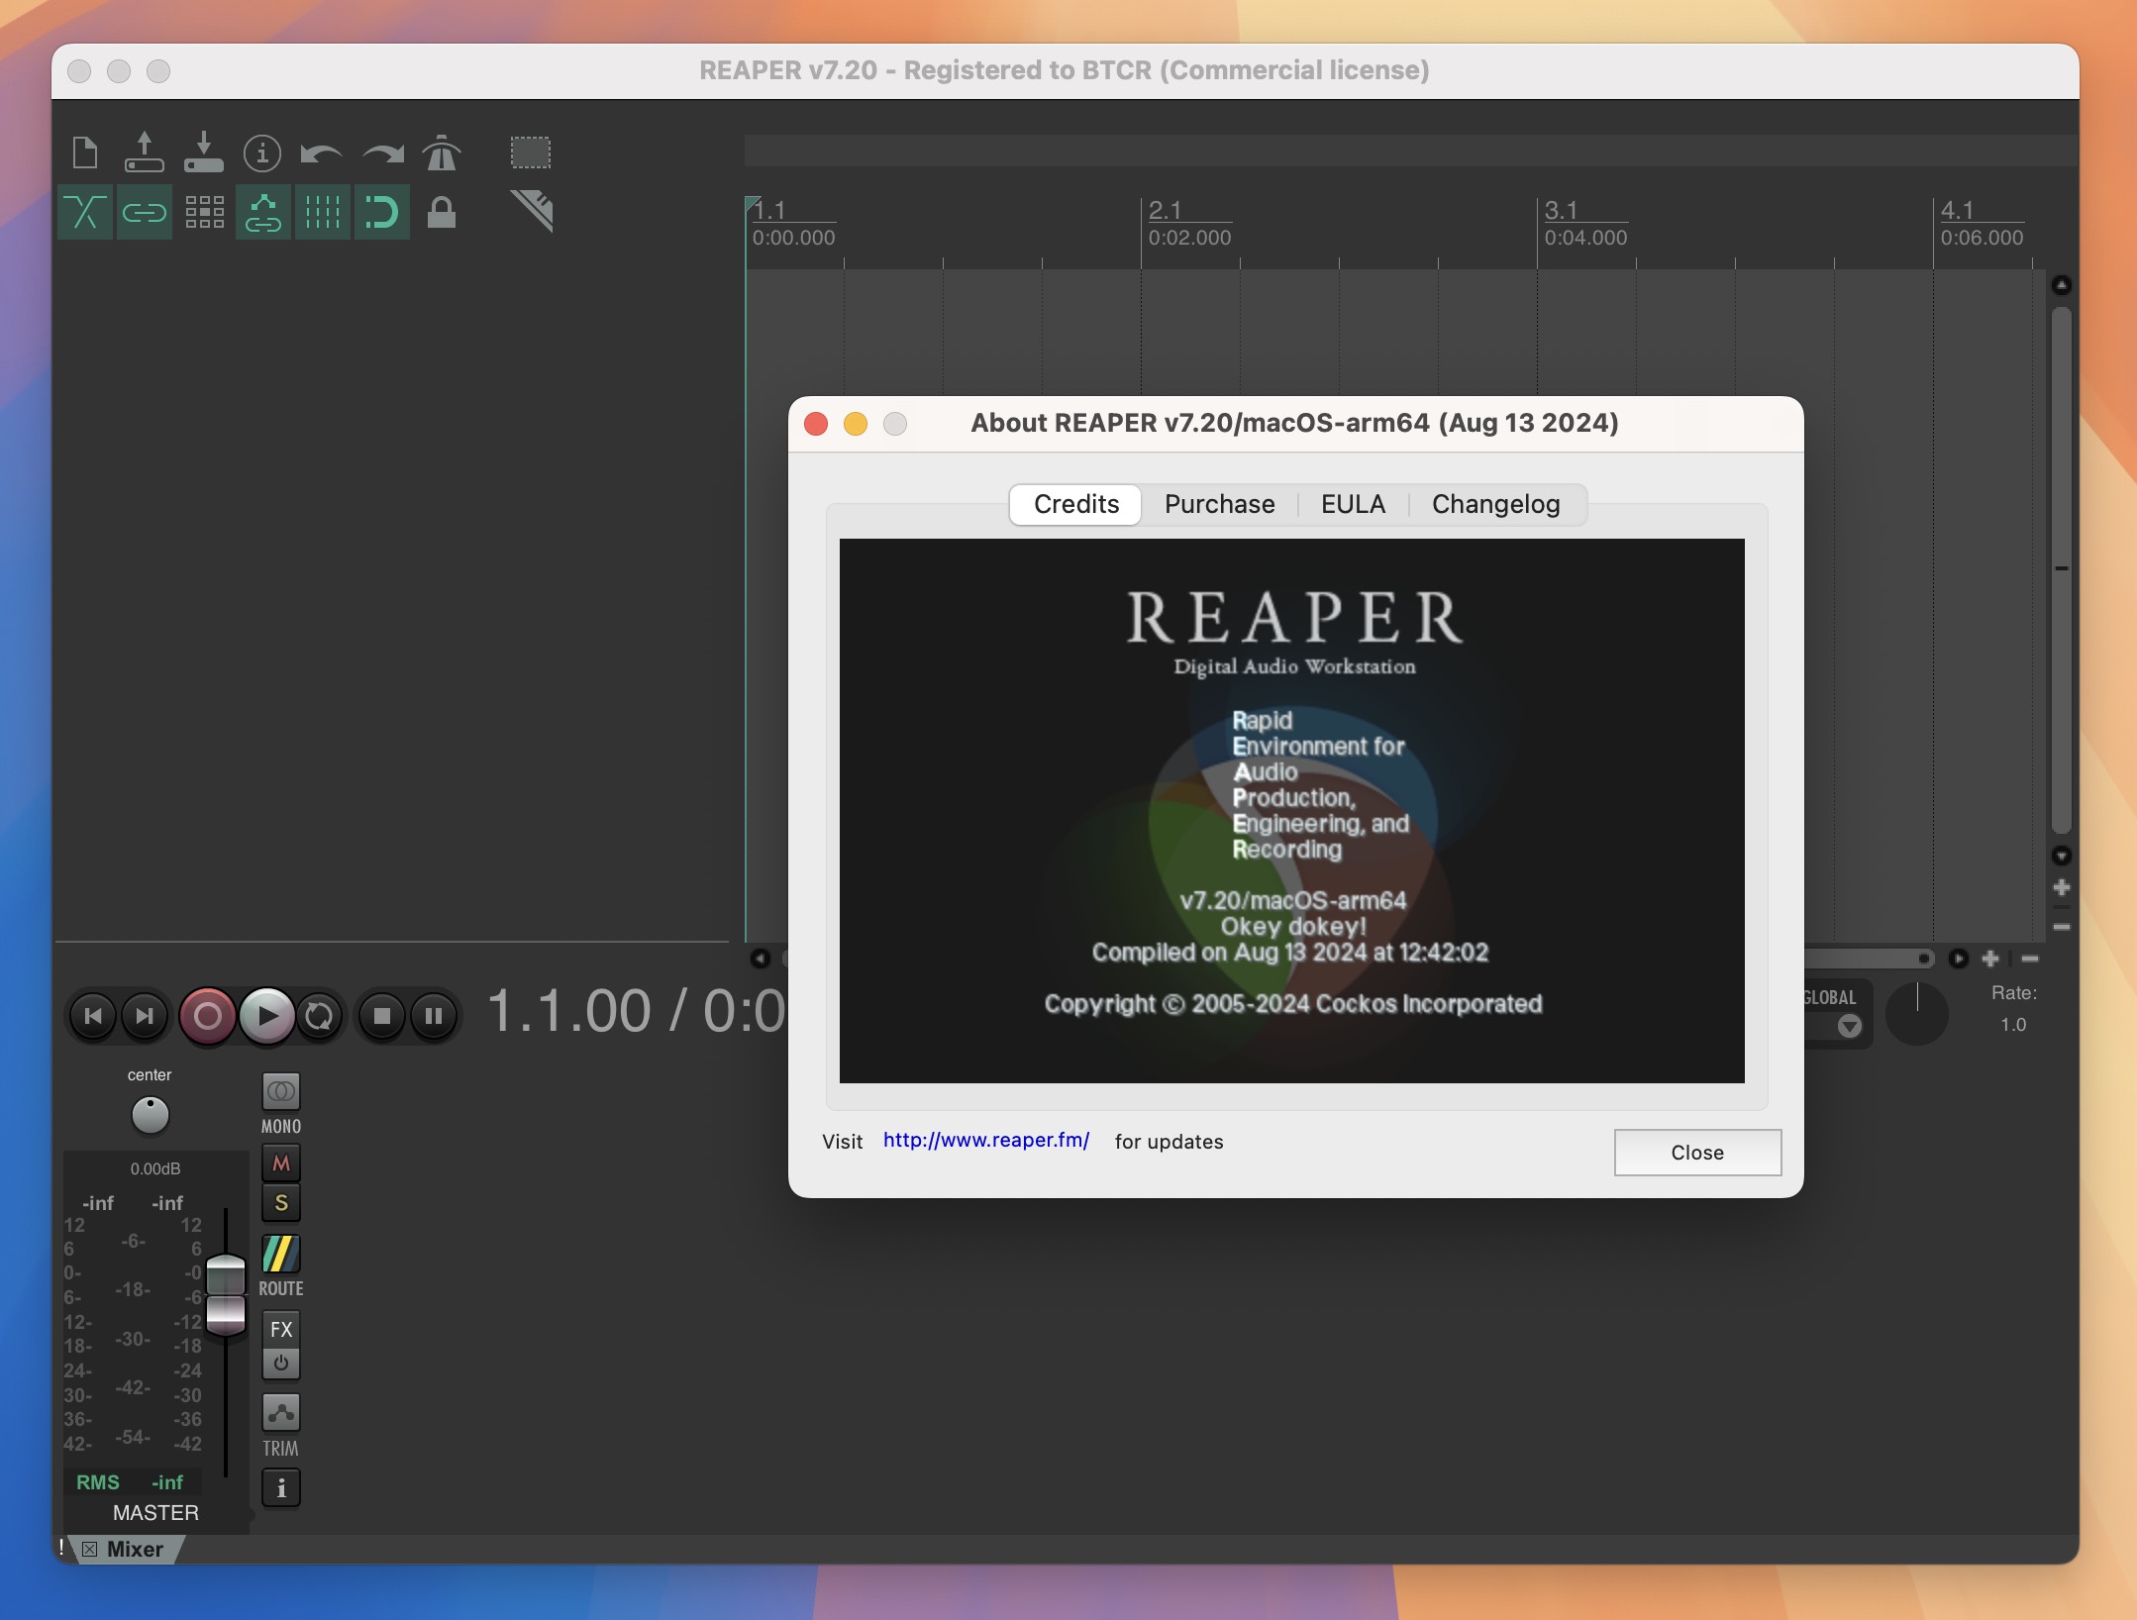Close the Mixer docker tab x

(x=90, y=1550)
